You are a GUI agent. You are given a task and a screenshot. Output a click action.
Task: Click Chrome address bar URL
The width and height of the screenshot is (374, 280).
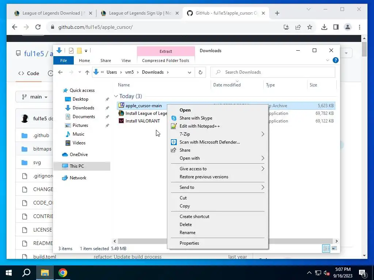coord(95,27)
